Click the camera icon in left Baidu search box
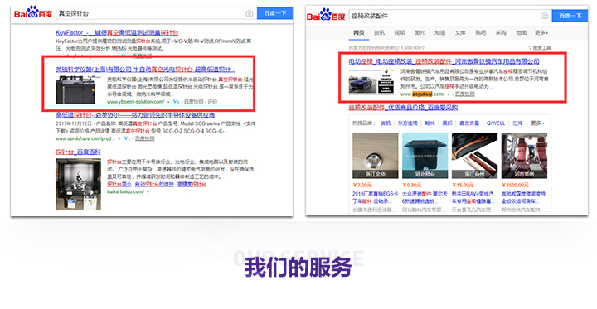 (x=249, y=13)
